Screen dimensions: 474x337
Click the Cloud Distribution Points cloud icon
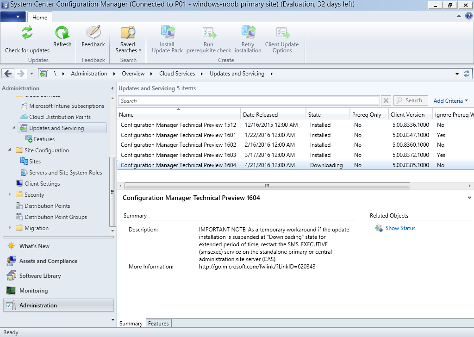tap(24, 117)
